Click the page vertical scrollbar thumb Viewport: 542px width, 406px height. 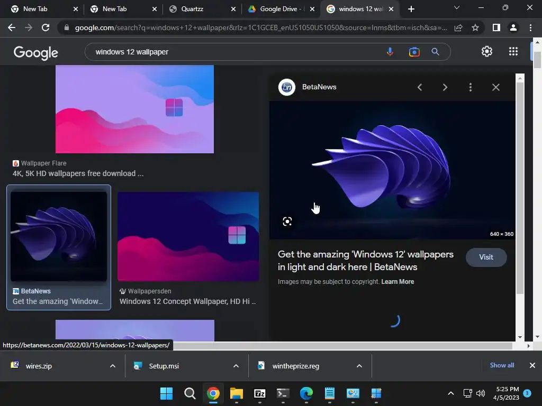537,60
